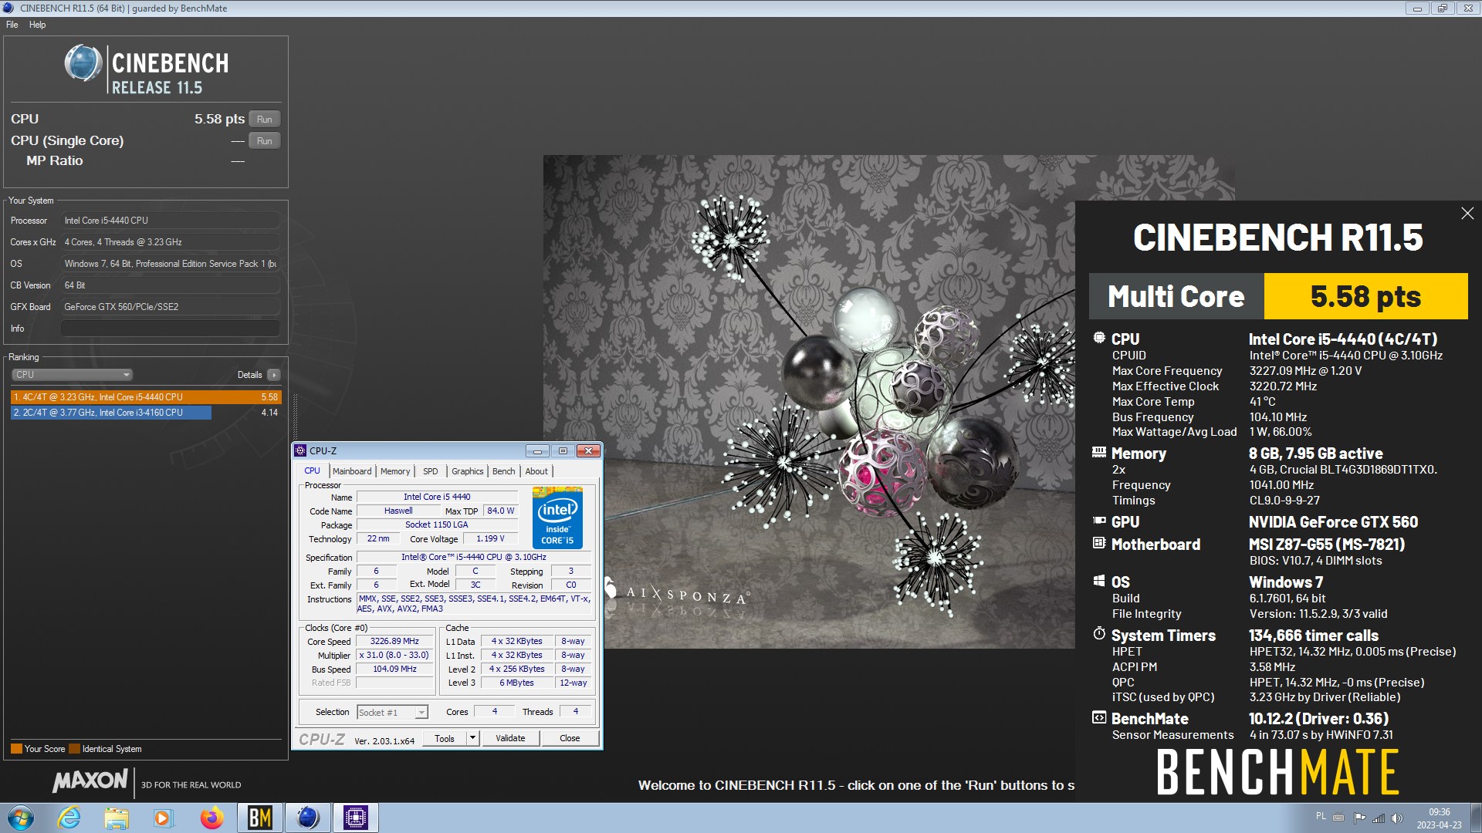
Task: Click the Core Speed 3226.89 MHz value
Action: pos(394,642)
